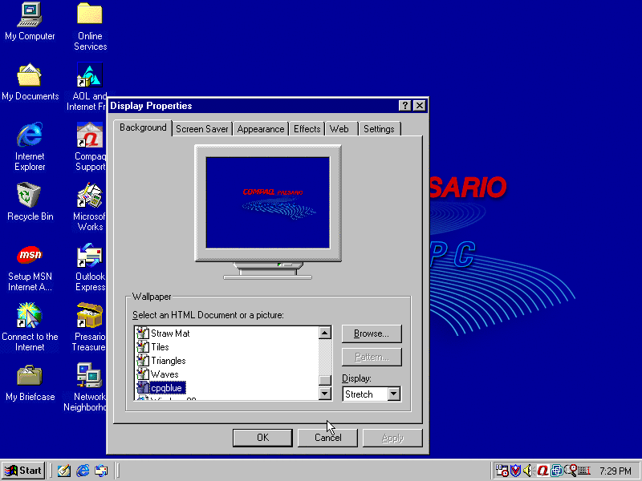The height and width of the screenshot is (481, 642).
Task: Open the Task Scheduler tray icon
Action: click(x=502, y=471)
